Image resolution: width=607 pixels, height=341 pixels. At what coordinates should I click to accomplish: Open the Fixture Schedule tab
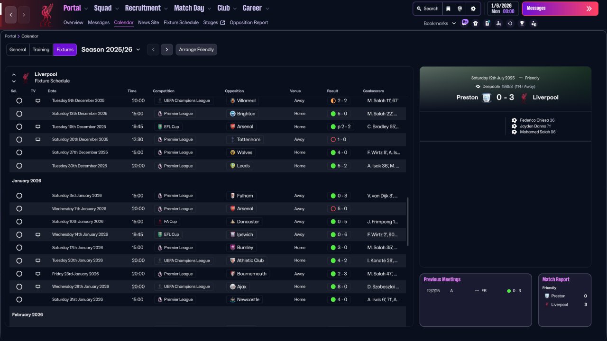click(x=181, y=23)
